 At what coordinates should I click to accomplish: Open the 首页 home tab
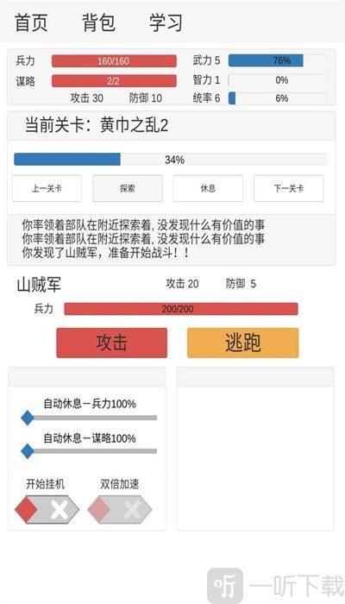(x=31, y=22)
